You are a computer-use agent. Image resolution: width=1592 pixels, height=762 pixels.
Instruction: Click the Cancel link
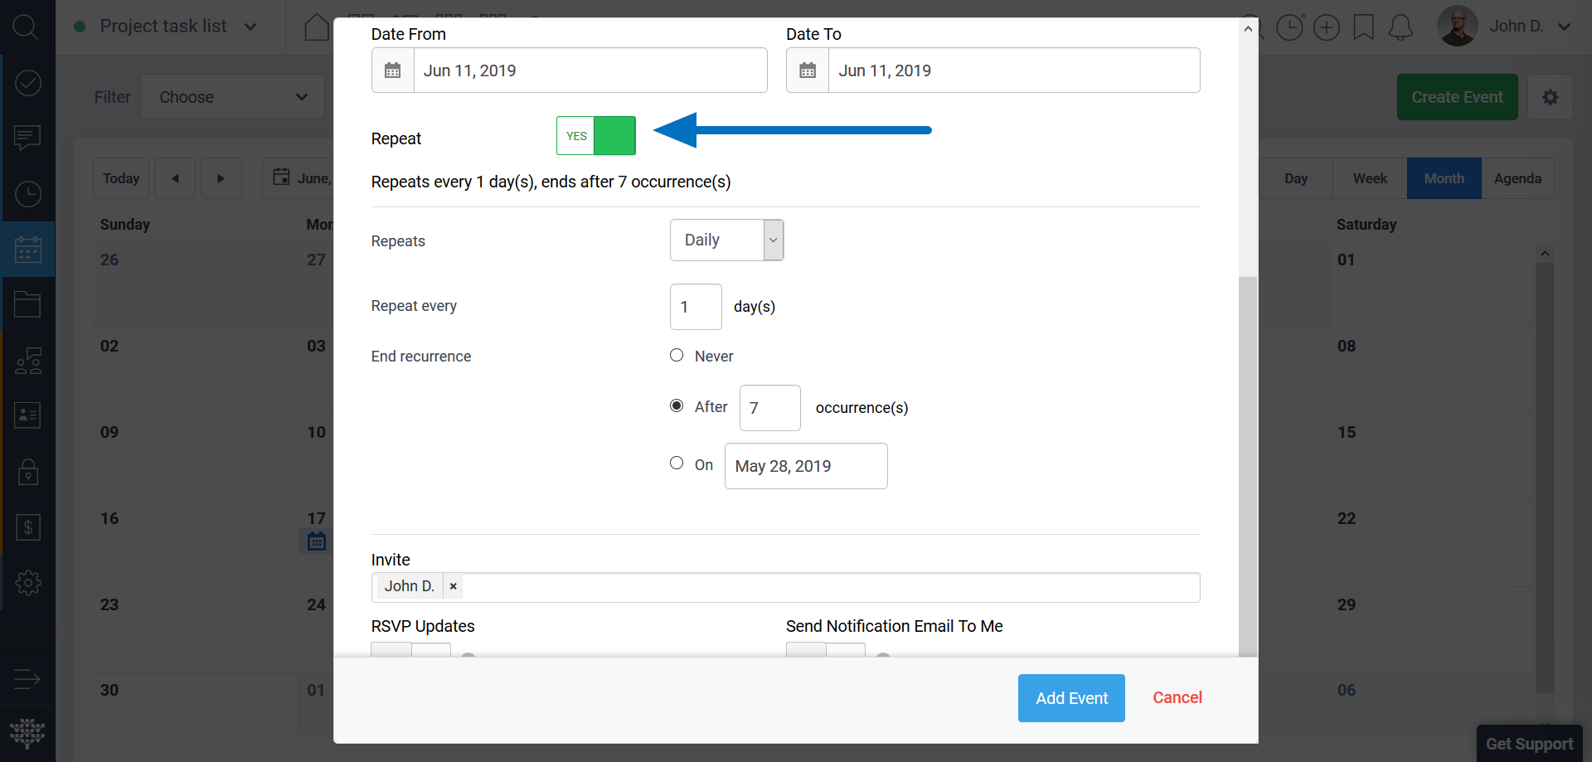tap(1177, 697)
